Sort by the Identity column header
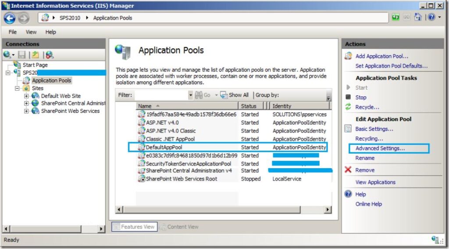Viewport: 449px width, 249px height. coord(299,106)
